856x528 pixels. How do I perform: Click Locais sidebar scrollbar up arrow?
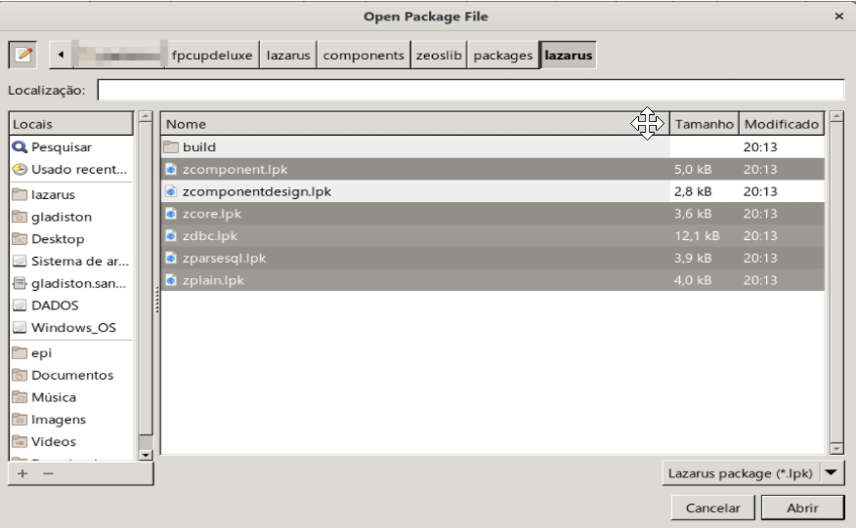[146, 116]
